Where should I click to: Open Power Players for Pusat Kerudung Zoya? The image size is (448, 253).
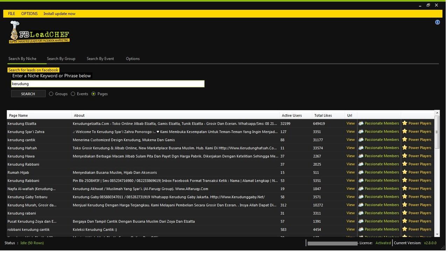pos(416,221)
